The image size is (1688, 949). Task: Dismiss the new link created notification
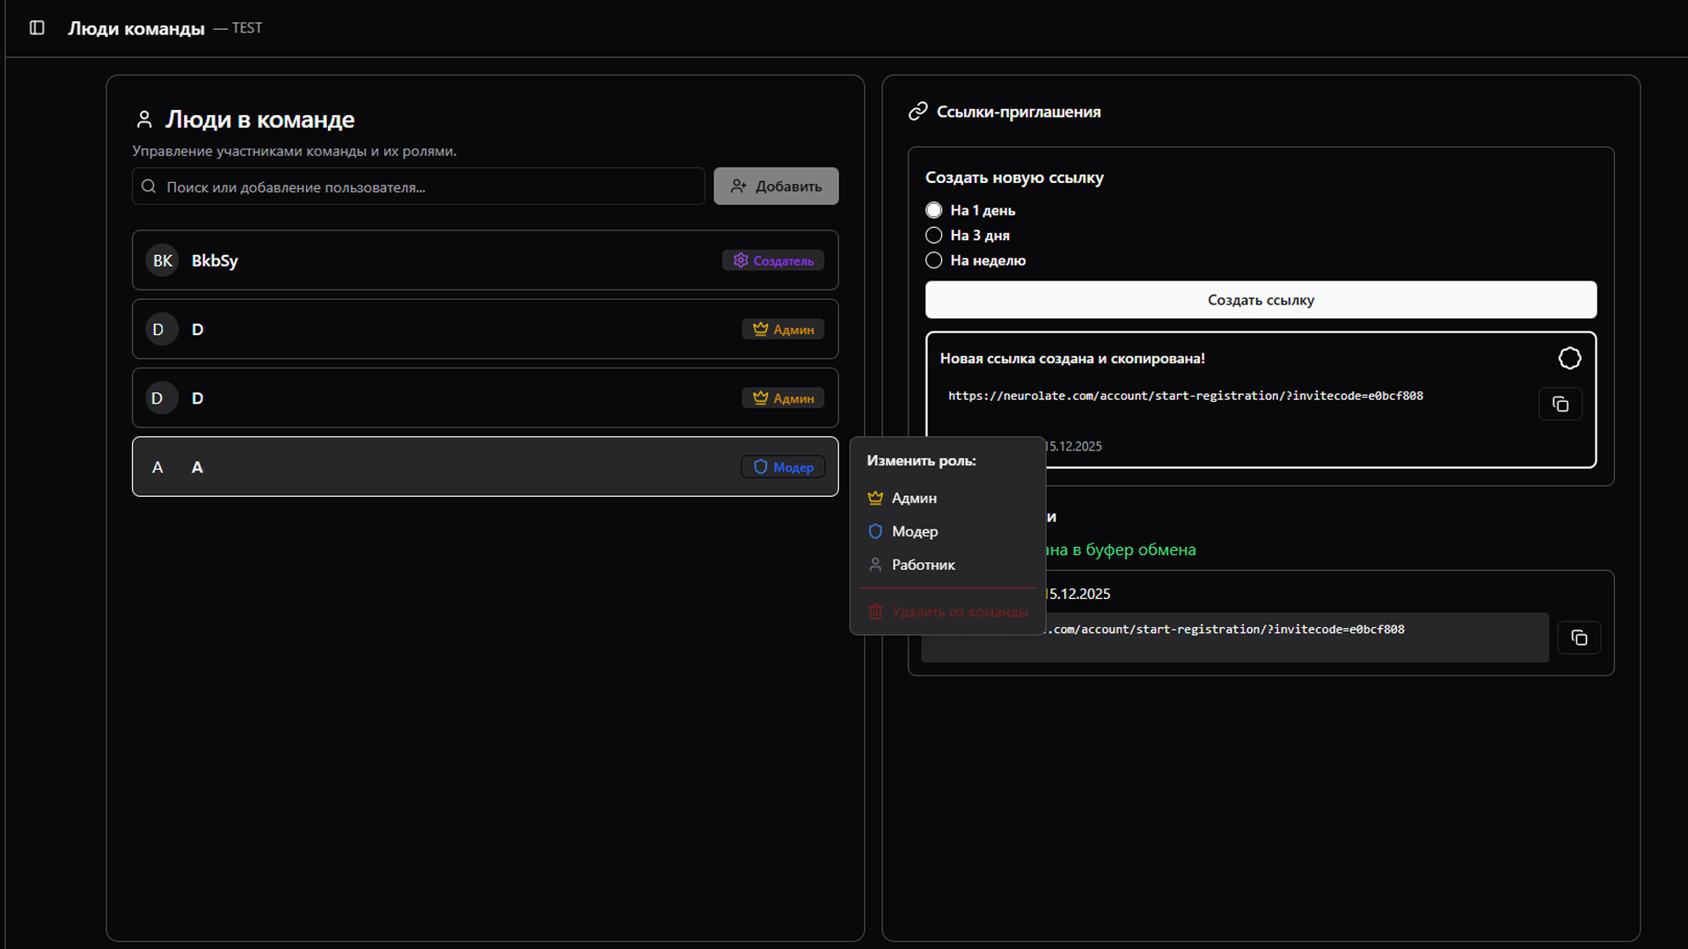[x=1569, y=359]
